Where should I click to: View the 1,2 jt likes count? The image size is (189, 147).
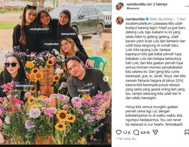click(x=127, y=133)
